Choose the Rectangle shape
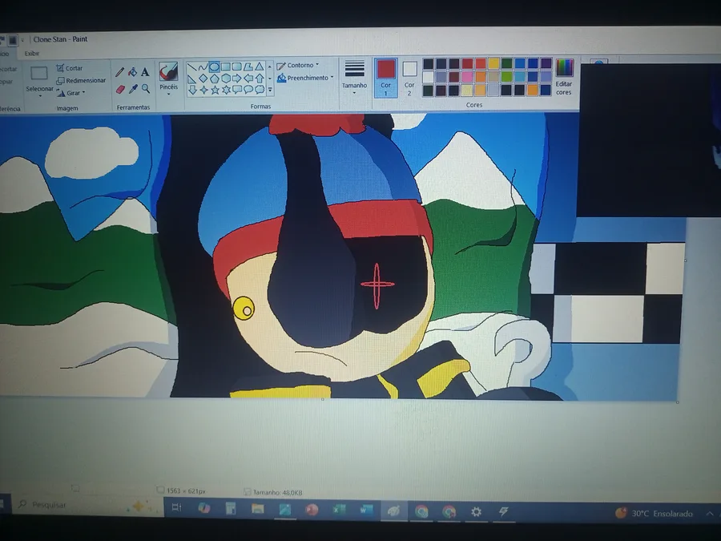The height and width of the screenshot is (541, 721). tap(225, 67)
